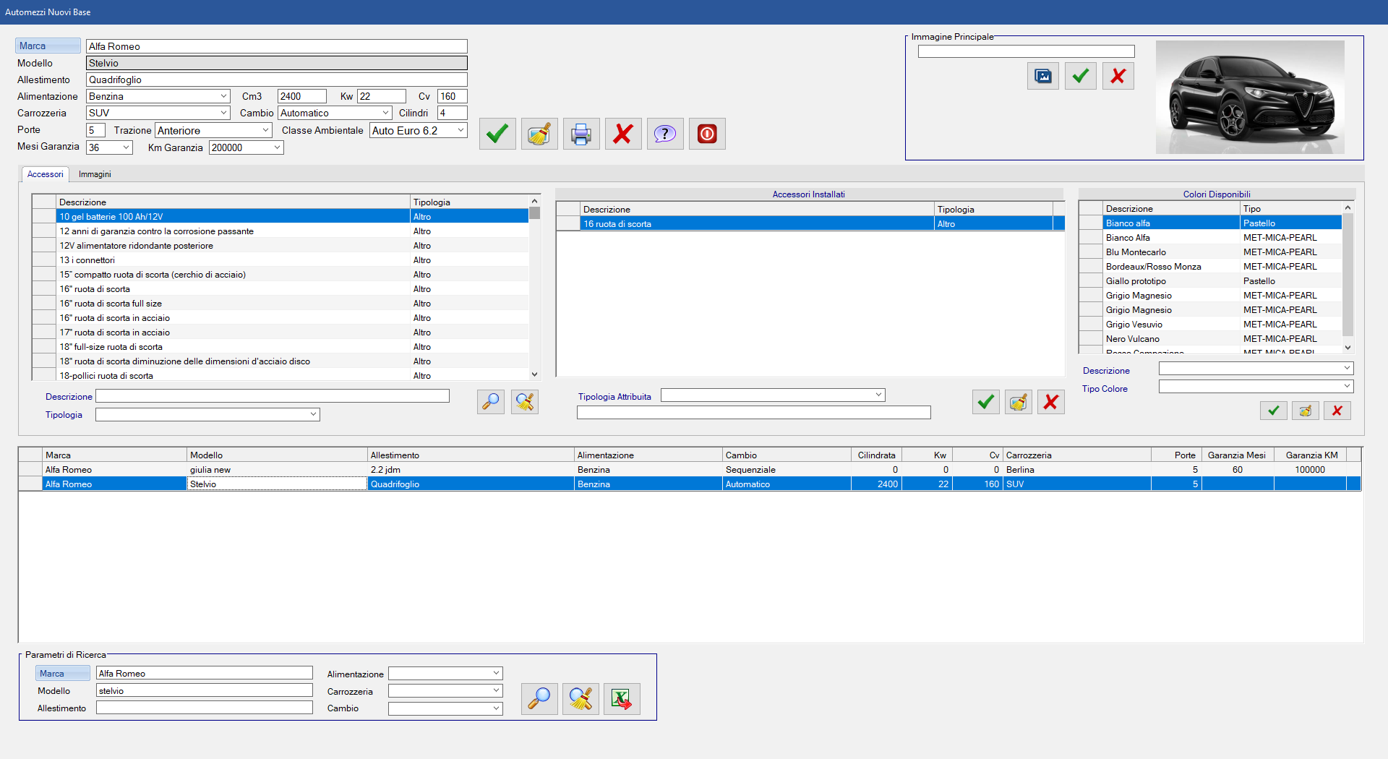The width and height of the screenshot is (1388, 759).
Task: Expand Trazione dropdown showing Anteriore
Action: (265, 130)
